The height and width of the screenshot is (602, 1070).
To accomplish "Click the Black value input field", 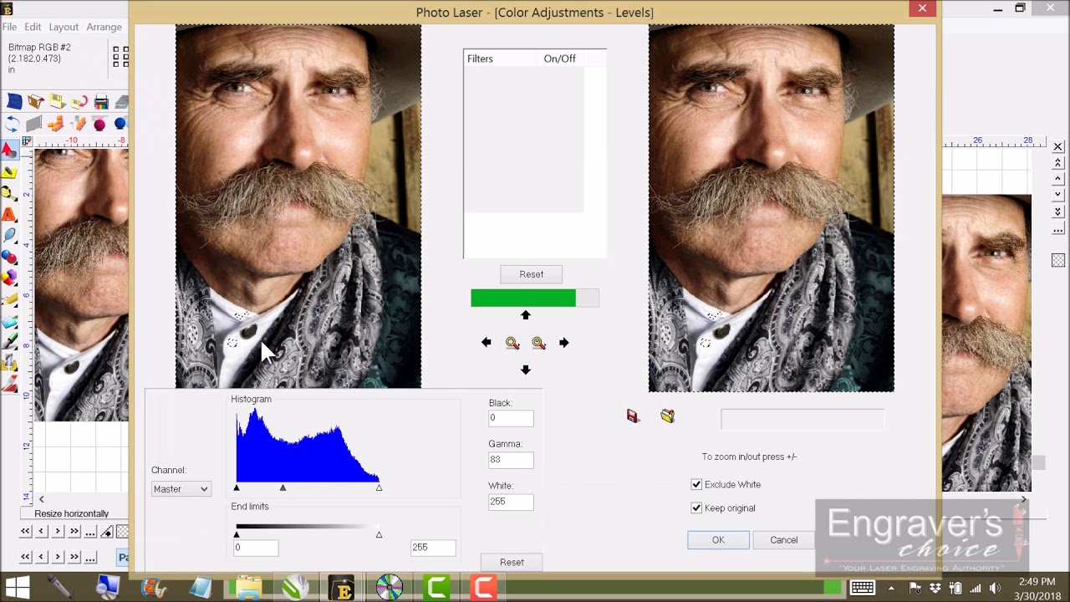I will coord(511,418).
